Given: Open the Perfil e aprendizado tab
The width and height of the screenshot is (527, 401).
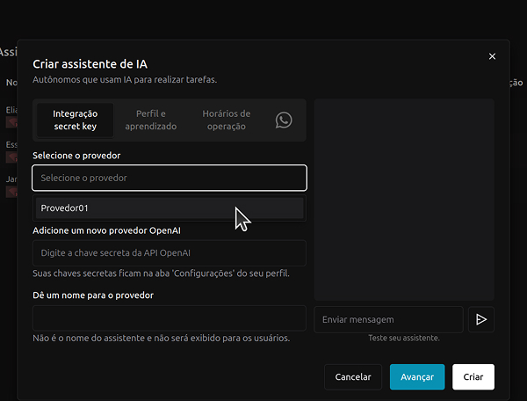Looking at the screenshot, I should coord(150,120).
